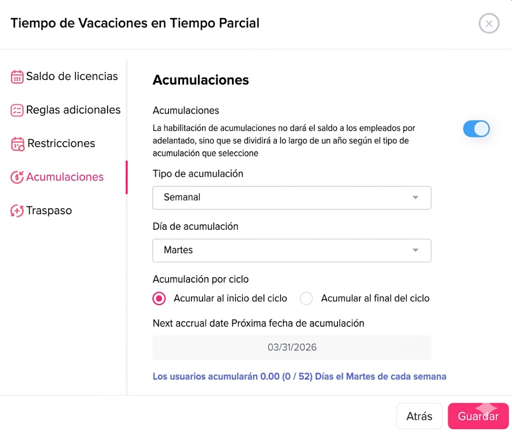Disable the Acumulaciones toggle switch
This screenshot has width=512, height=434.
pyautogui.click(x=476, y=129)
